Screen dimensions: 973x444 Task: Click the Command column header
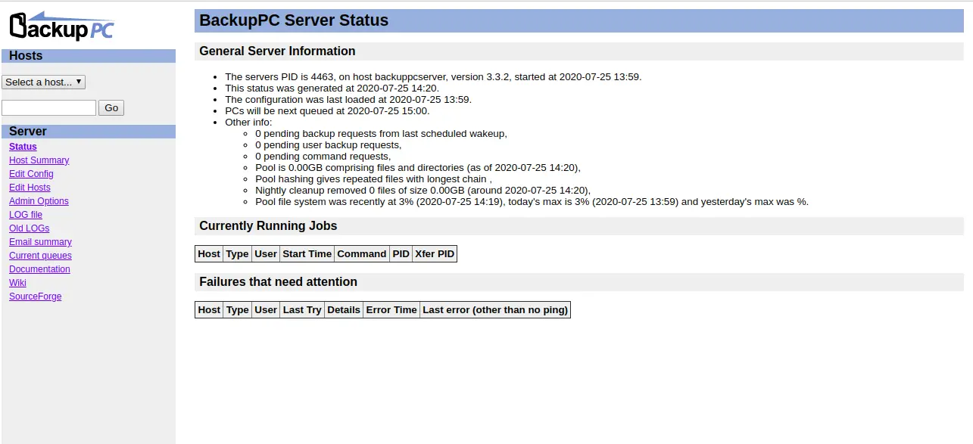point(362,254)
